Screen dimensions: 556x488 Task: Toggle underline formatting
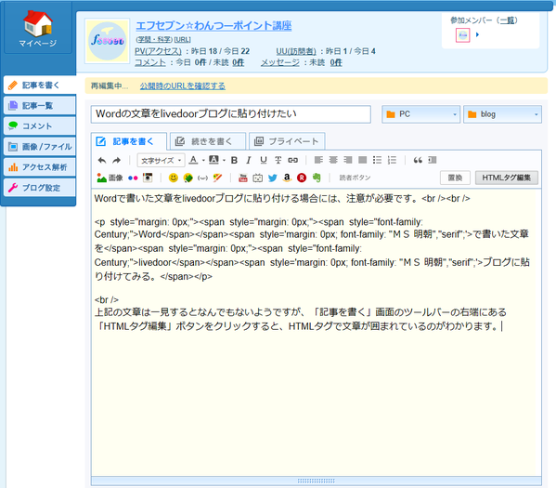coord(263,160)
